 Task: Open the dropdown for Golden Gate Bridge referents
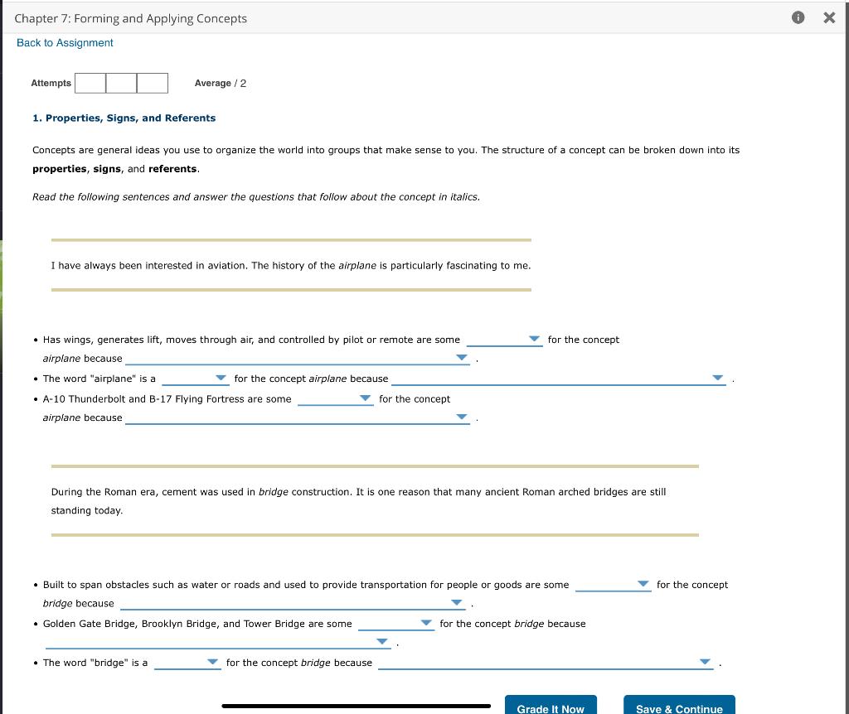427,623
